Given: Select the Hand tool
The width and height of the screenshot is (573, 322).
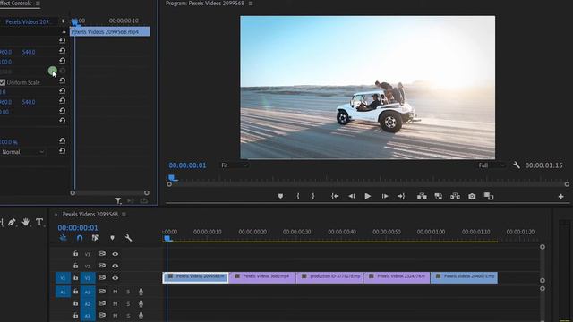Looking at the screenshot, I should (x=26, y=222).
